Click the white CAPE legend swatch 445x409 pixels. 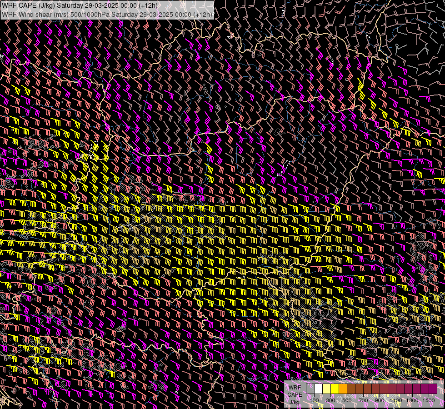pos(319,389)
